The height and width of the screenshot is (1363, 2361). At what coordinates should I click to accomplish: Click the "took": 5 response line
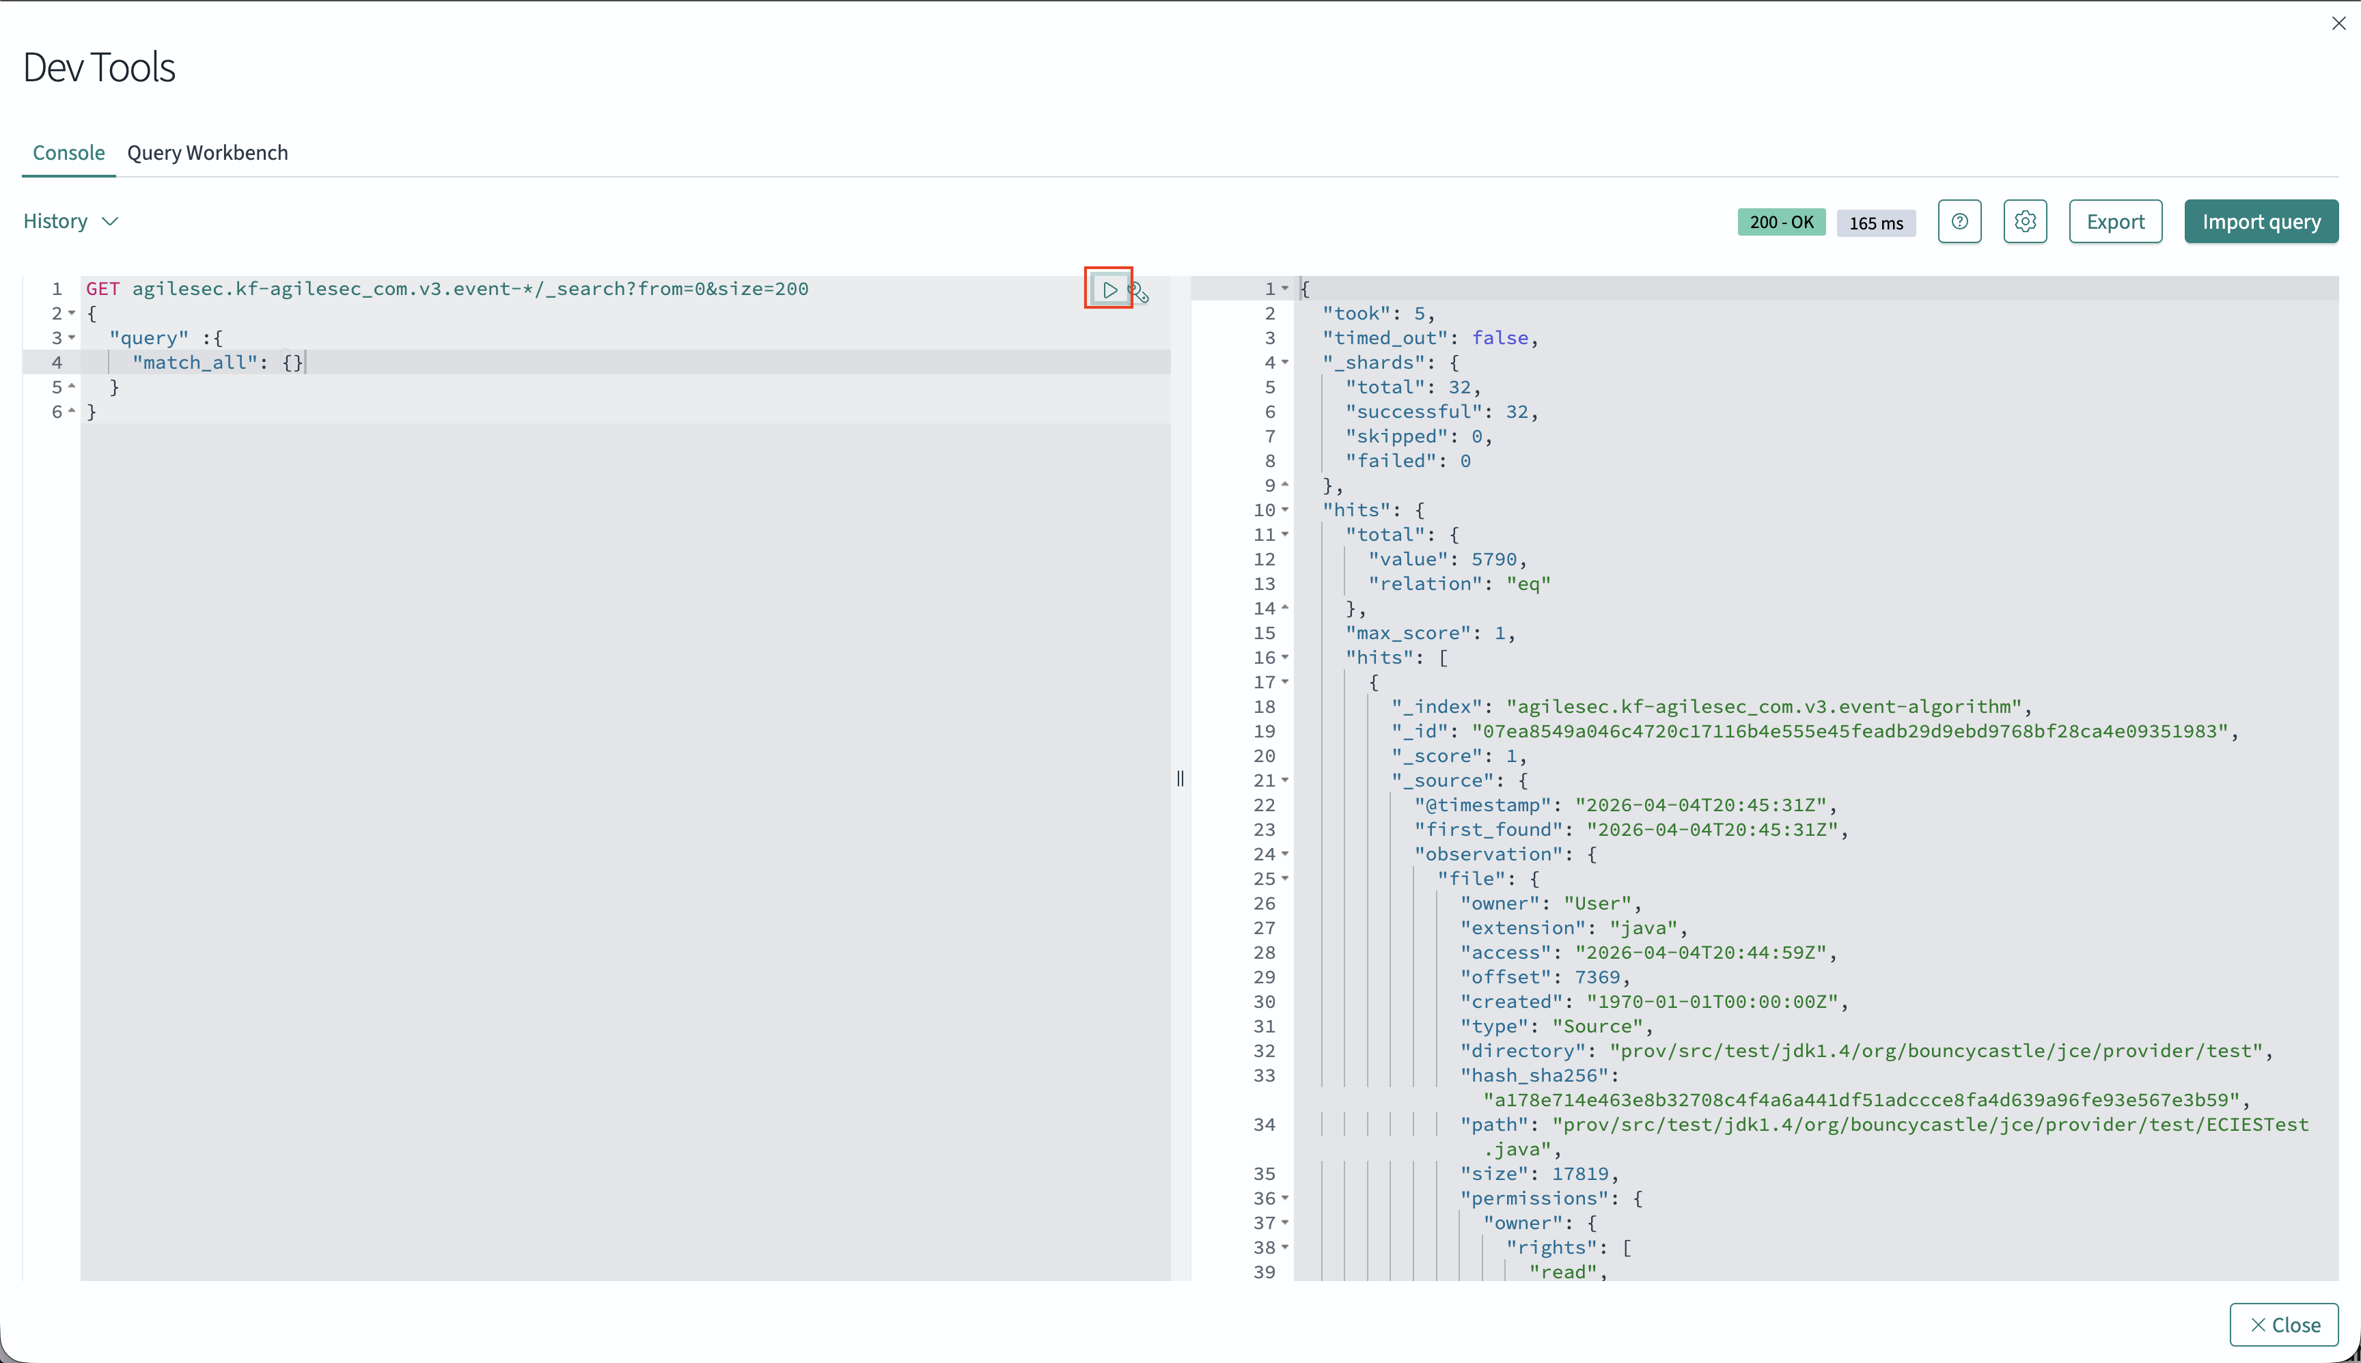point(1378,313)
